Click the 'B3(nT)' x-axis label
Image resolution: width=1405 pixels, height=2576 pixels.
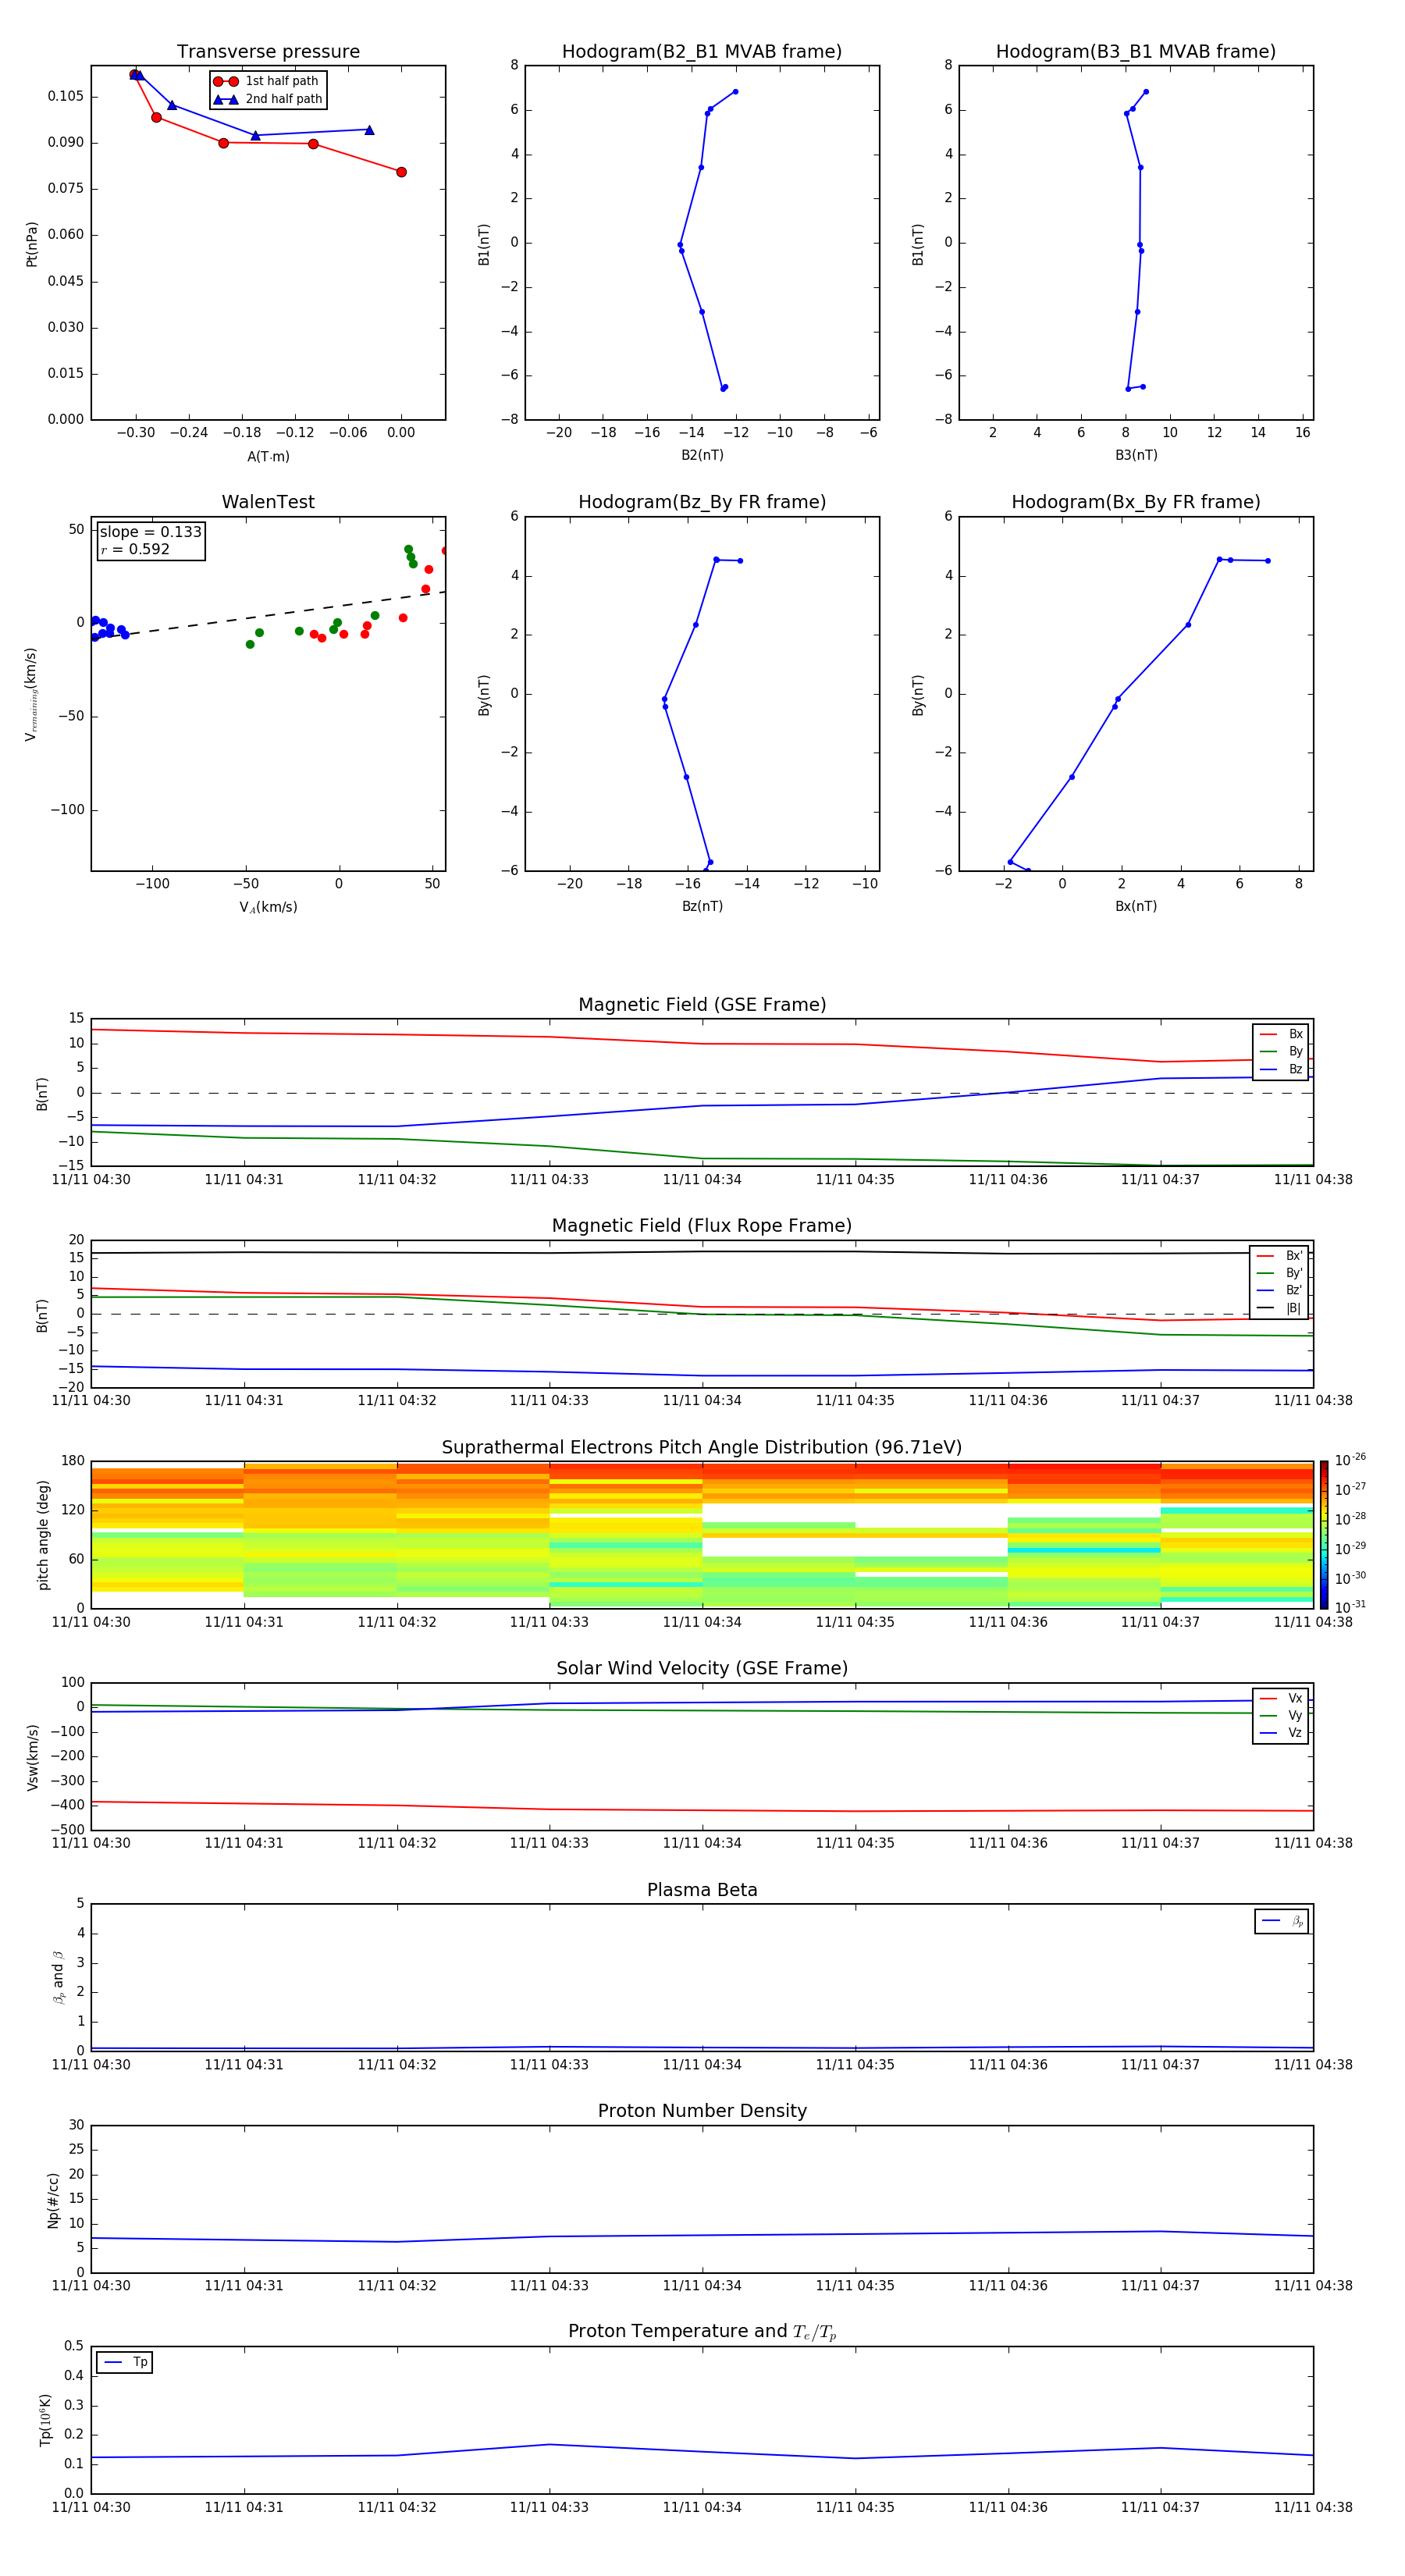pyautogui.click(x=1136, y=455)
